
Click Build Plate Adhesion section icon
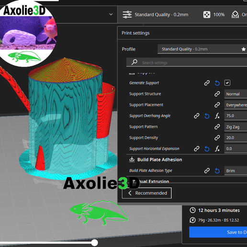132,159
